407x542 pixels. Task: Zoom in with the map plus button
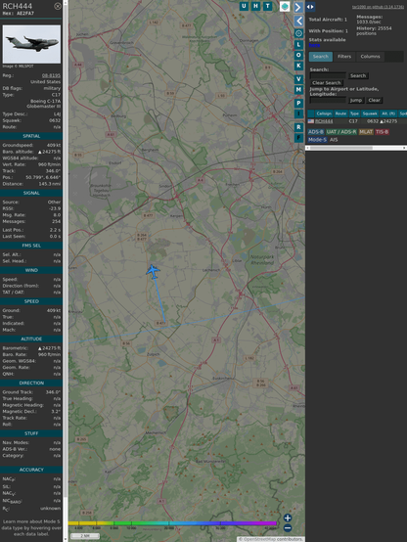click(288, 518)
